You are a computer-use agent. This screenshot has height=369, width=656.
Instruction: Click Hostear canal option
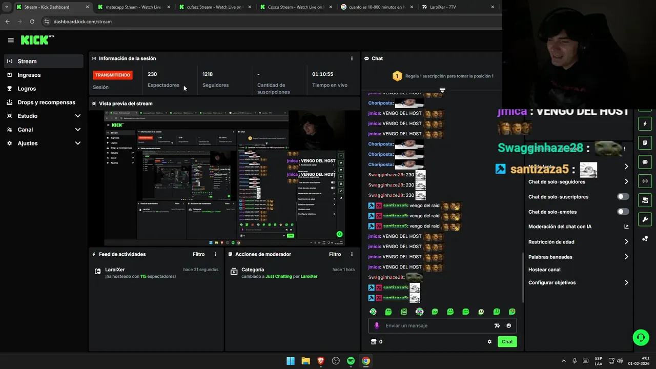[544, 270]
